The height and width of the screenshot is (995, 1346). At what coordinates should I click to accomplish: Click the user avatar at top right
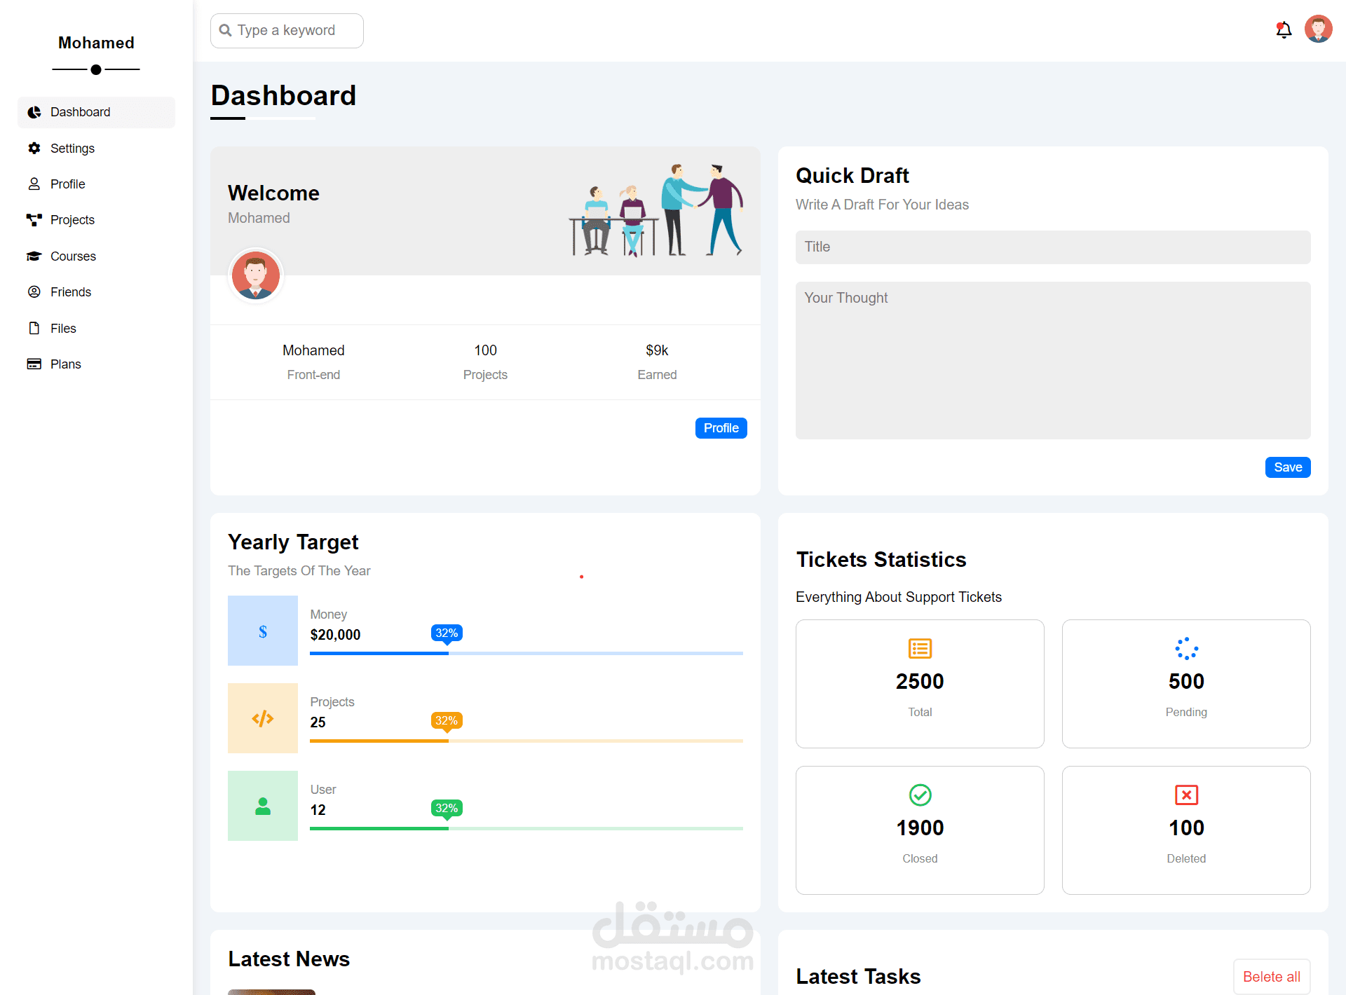pyautogui.click(x=1319, y=29)
